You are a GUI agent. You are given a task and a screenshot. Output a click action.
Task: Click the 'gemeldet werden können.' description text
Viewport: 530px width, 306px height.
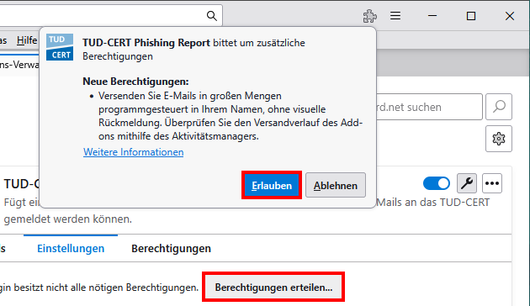[68, 219]
